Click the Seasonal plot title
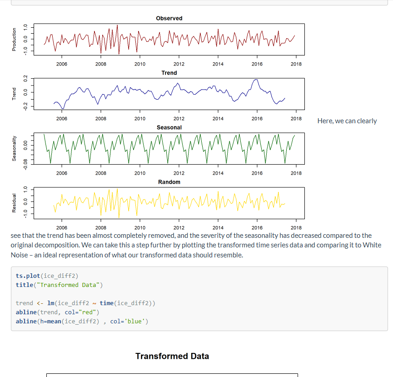This screenshot has height=377, width=393. point(169,127)
